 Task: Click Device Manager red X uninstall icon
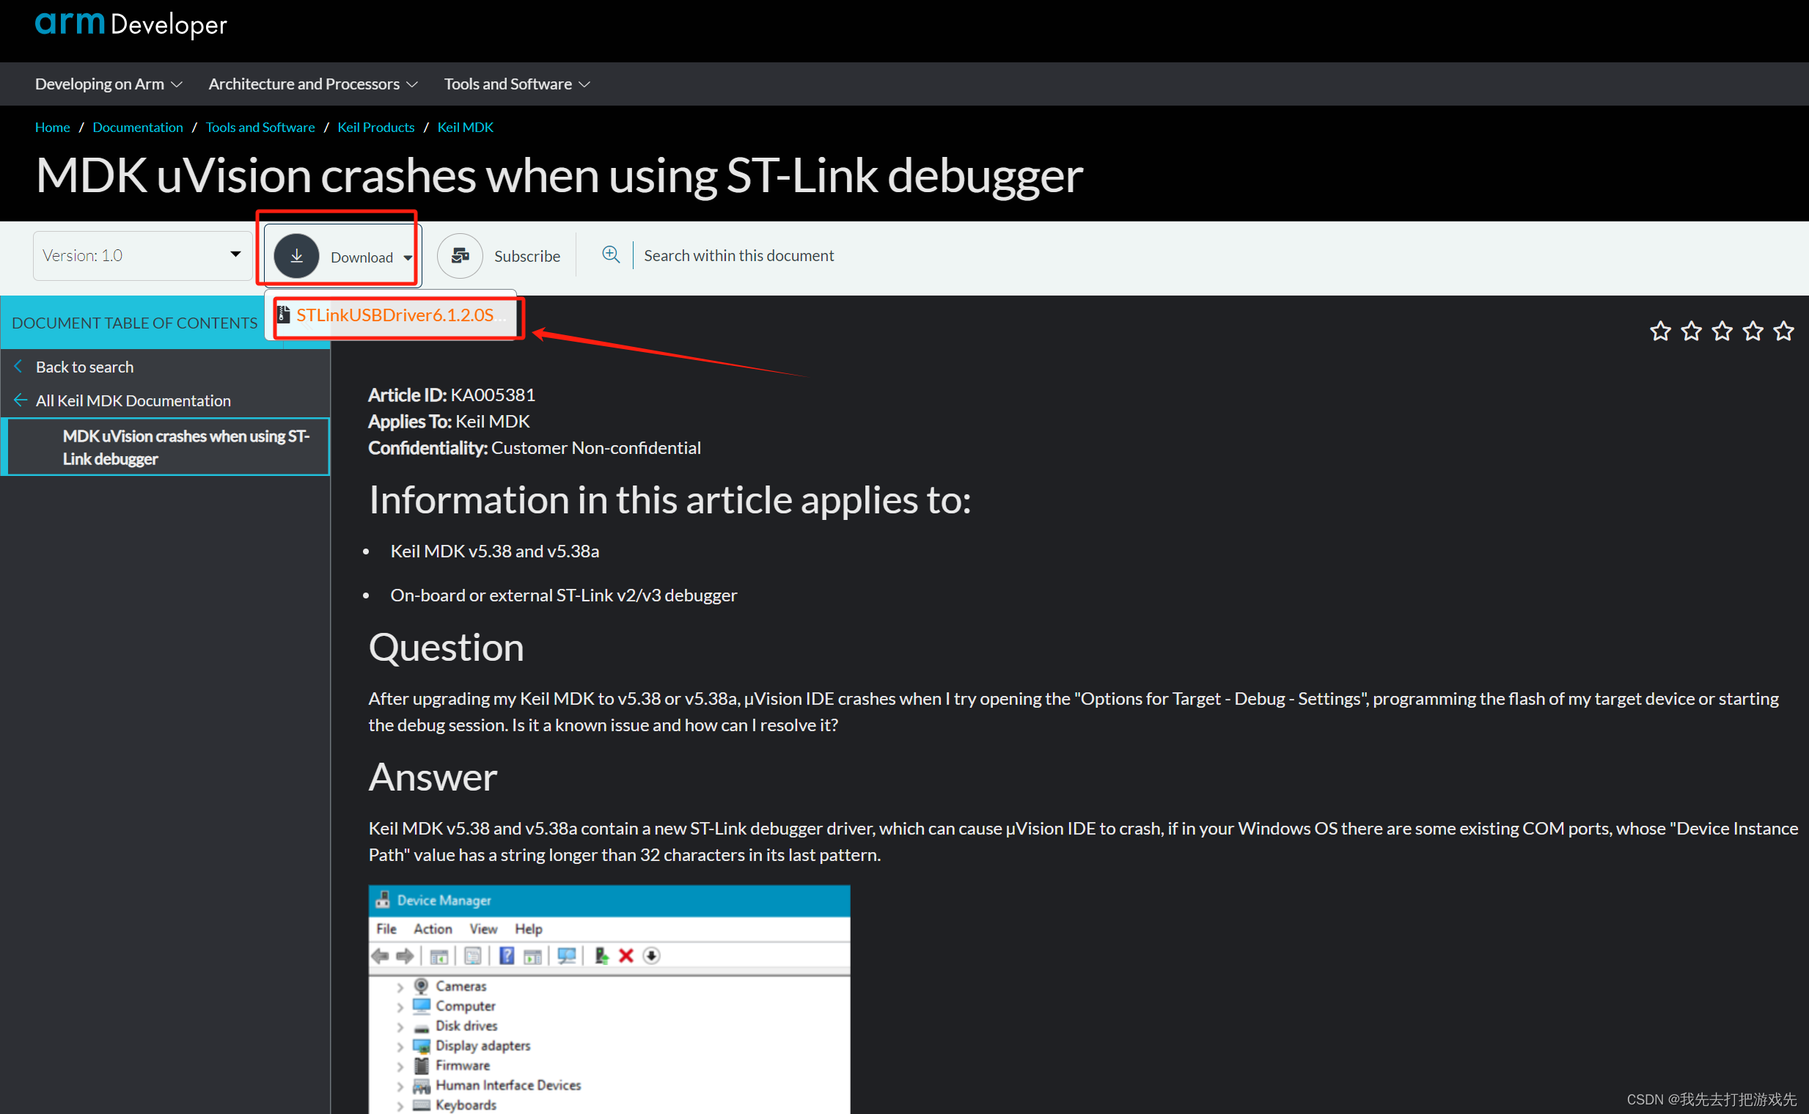pyautogui.click(x=627, y=956)
